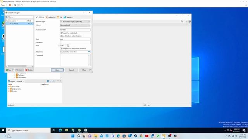Click the session Filter search box
The height and width of the screenshot is (139, 248).
[x=20, y=17]
